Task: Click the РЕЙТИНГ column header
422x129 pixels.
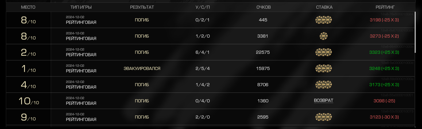Action: pyautogui.click(x=385, y=7)
